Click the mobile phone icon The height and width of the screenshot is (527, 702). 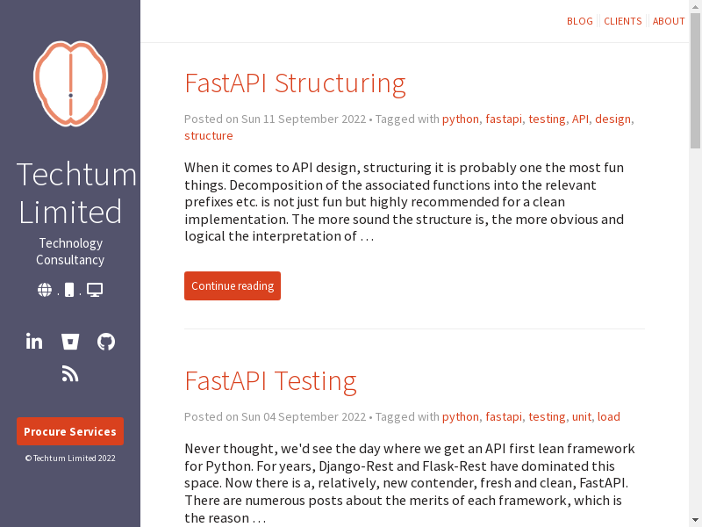pos(69,290)
